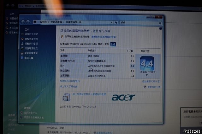Screen dimensions: 202x134
Task: Click the shield icon beside 變更產品金鑰 in the background window
Action: tap(95, 133)
